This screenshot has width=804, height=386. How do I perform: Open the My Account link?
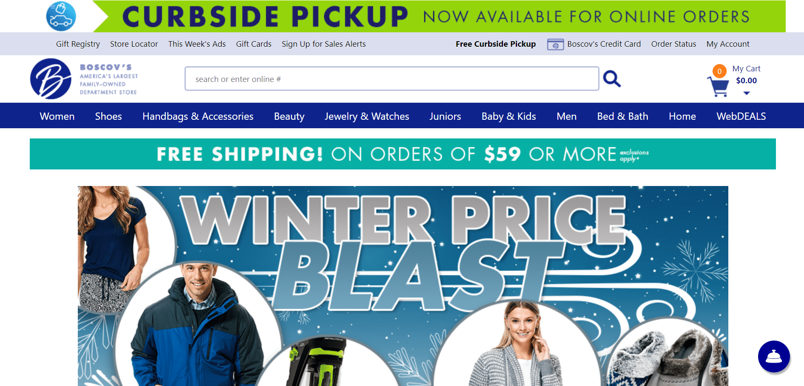coord(728,44)
